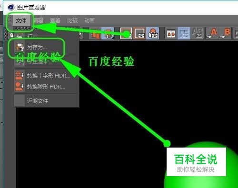The image size is (238, 188).
Task: Click the Set as A icon
Action: coord(212,33)
